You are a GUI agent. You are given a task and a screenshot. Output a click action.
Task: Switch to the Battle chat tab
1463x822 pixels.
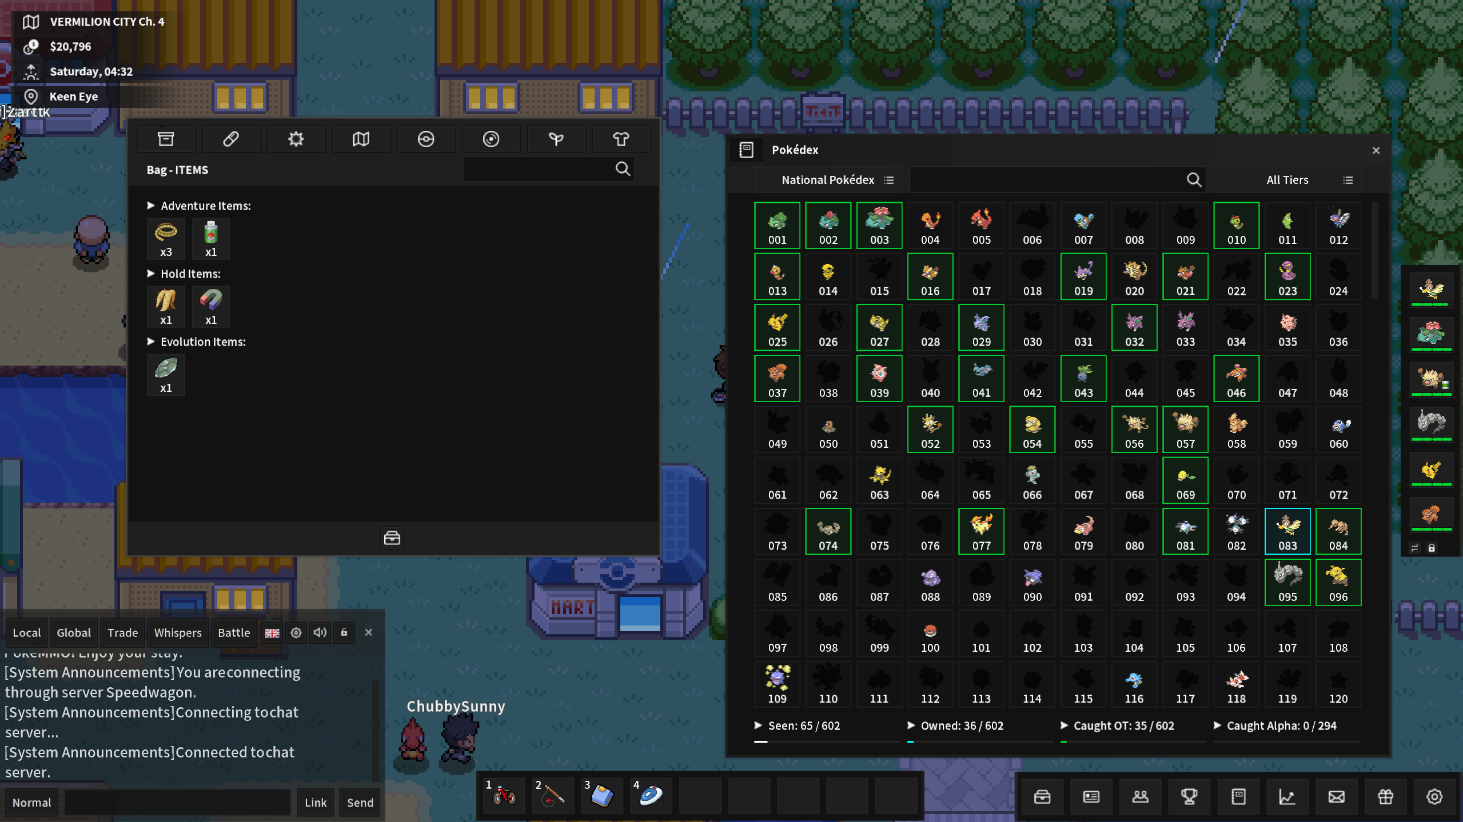click(234, 632)
